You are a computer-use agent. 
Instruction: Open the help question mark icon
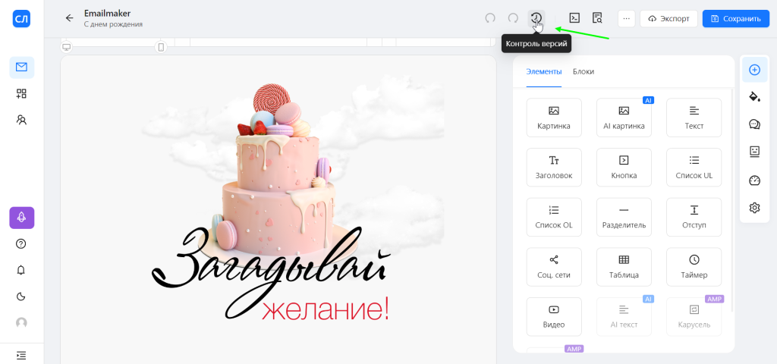point(21,243)
